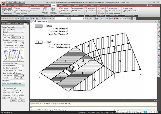Open Nodal Loads tool
The height and width of the screenshot is (114, 161).
[64, 11]
